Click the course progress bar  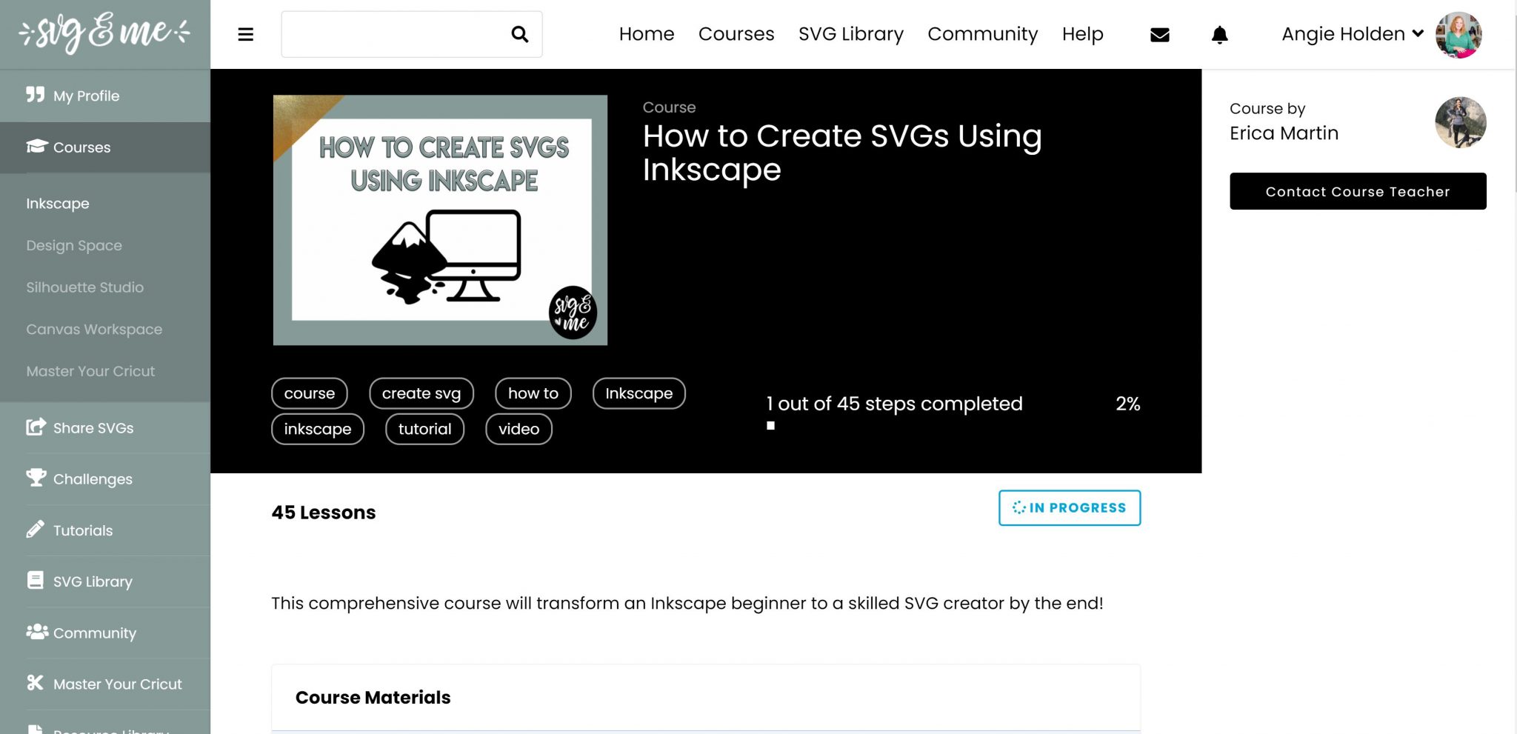953,426
